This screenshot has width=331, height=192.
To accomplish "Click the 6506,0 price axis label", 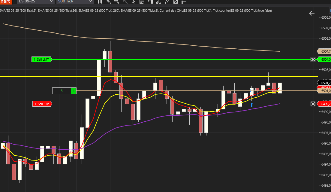I will click(x=326, y=38).
